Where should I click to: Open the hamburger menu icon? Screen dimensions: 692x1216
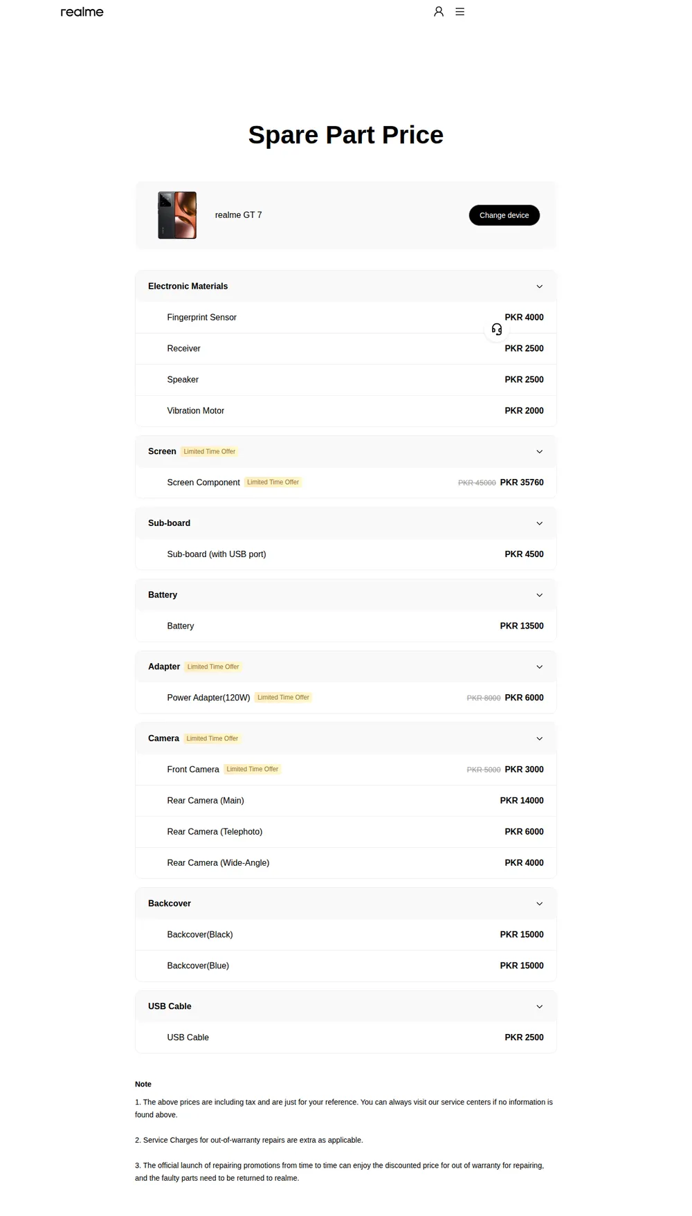point(460,12)
